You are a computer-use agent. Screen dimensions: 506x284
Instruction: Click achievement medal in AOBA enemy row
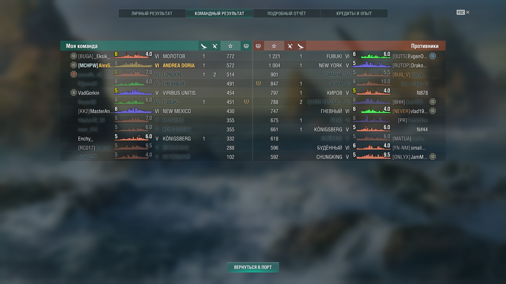tap(258, 83)
